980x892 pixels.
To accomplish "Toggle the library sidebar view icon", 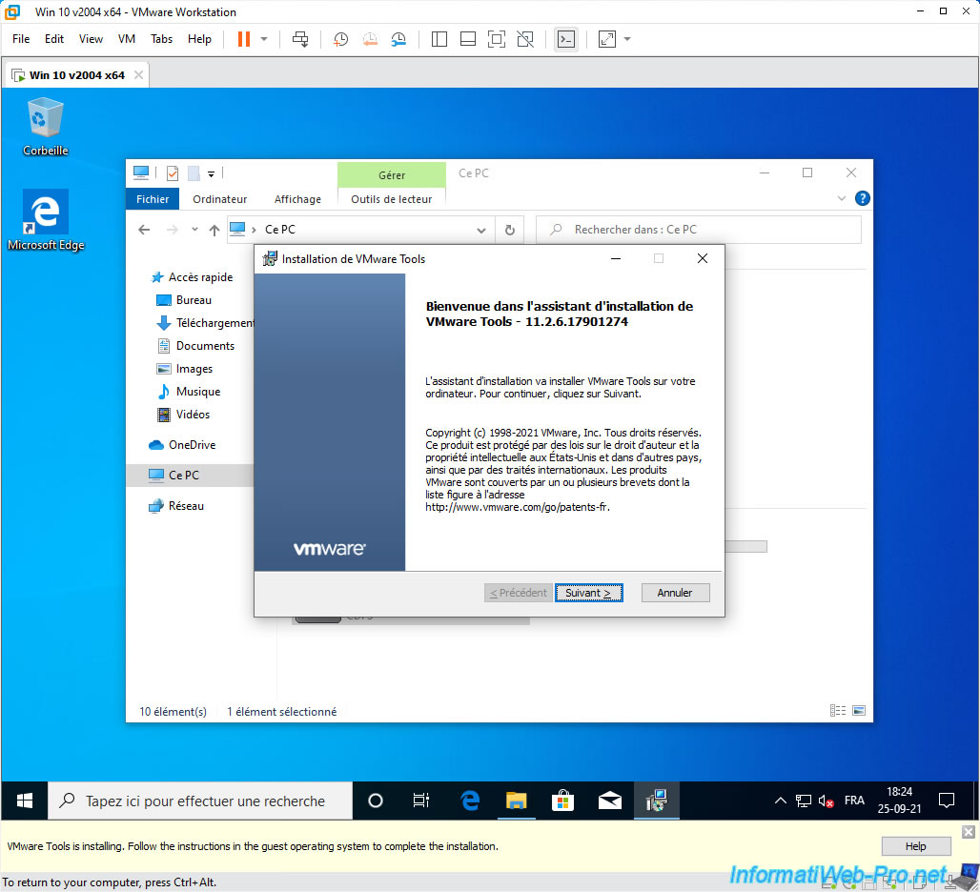I will 439,39.
